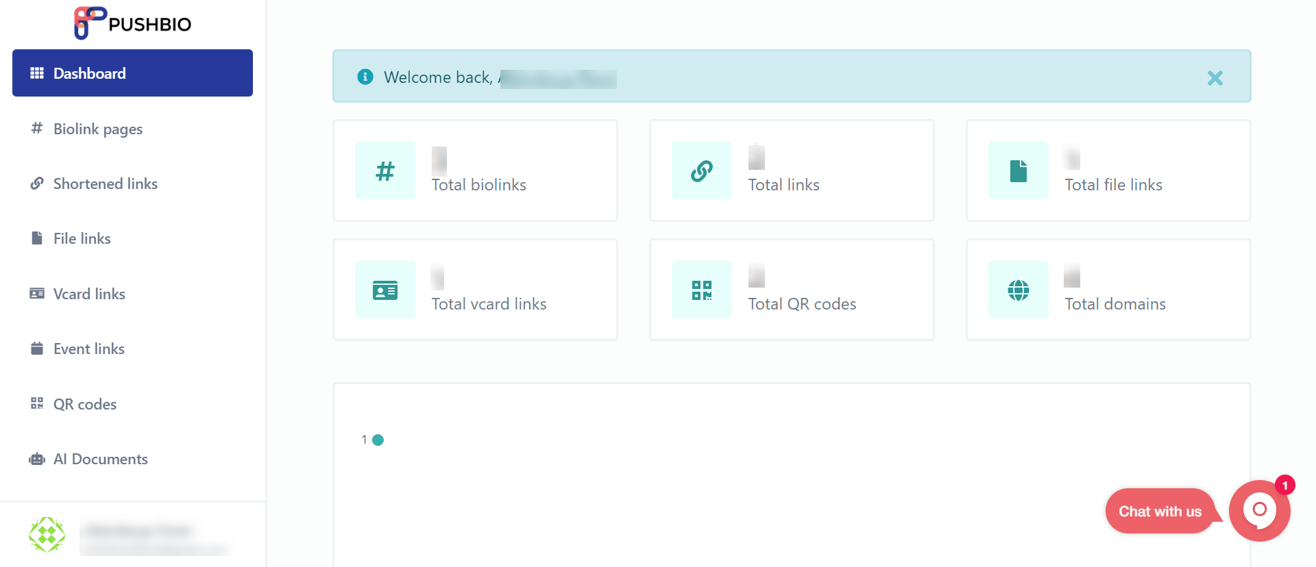Select the Total links label
The height and width of the screenshot is (567, 1316).
[x=784, y=185]
